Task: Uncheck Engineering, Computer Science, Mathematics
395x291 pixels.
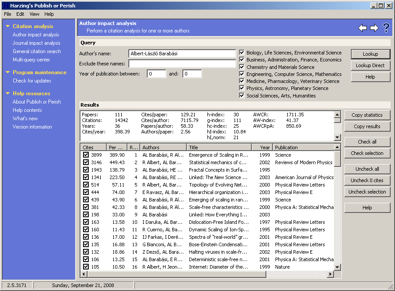Action: 242,74
